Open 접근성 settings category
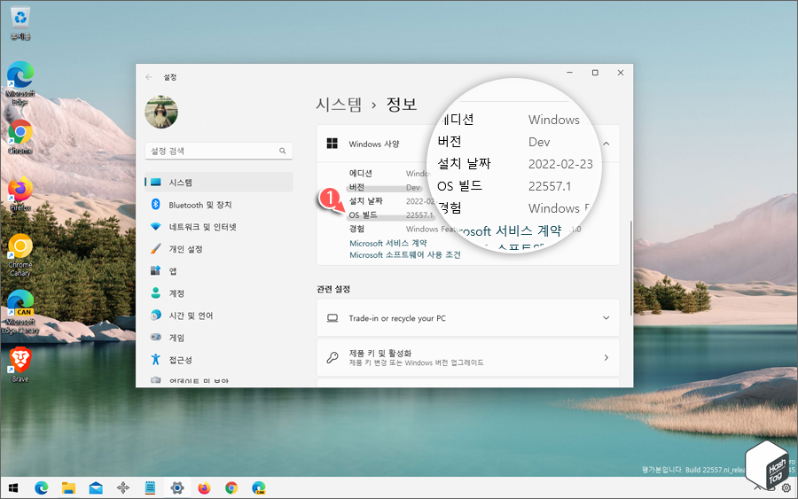 point(219,360)
